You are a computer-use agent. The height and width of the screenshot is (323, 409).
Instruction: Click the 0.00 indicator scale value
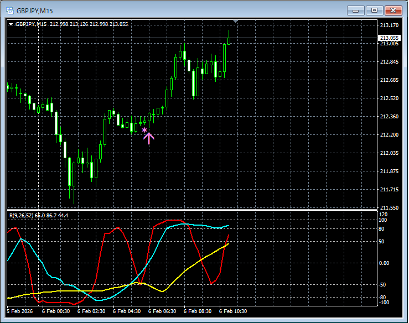(384, 263)
